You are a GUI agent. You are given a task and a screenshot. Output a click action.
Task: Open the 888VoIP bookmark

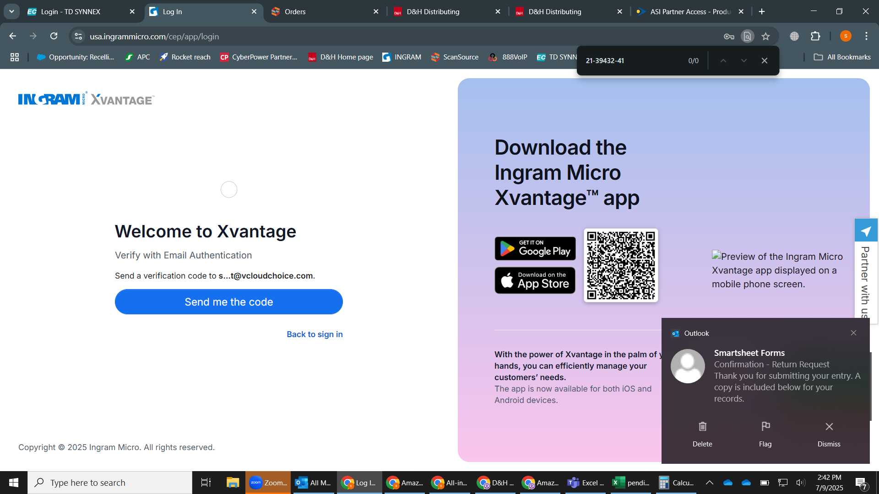(508, 57)
